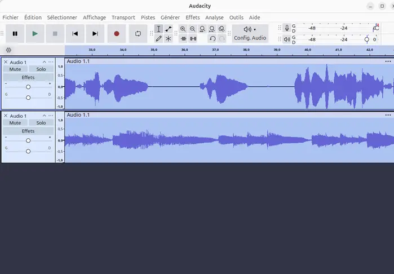Click the first track's Effets button
394x274 pixels.
point(28,77)
